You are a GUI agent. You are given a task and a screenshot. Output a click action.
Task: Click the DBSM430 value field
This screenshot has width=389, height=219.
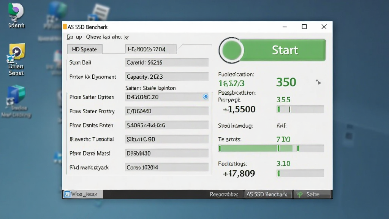pos(167,153)
